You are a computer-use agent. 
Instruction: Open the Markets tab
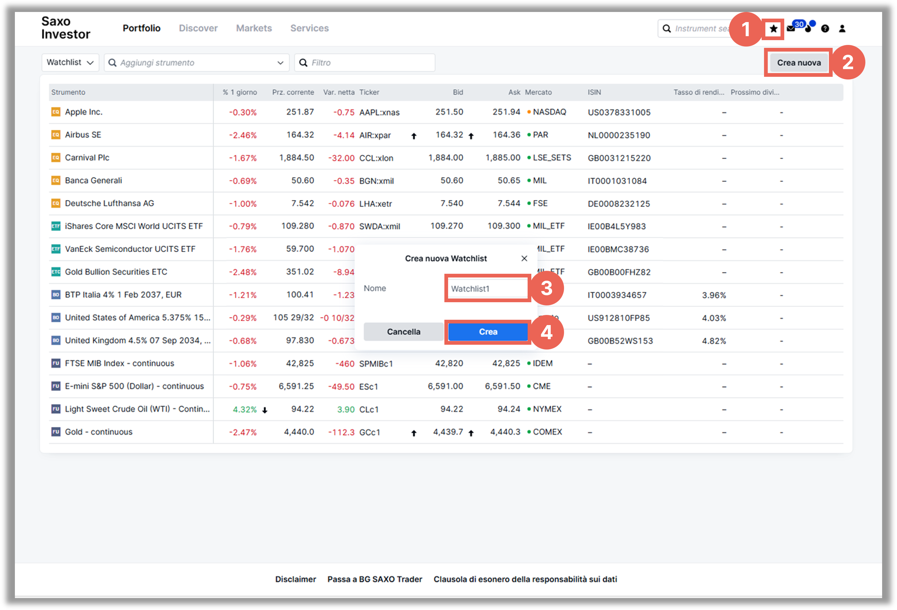(x=254, y=28)
